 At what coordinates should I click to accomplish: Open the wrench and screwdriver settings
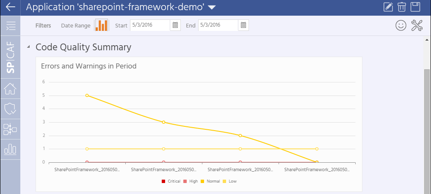[x=417, y=25]
